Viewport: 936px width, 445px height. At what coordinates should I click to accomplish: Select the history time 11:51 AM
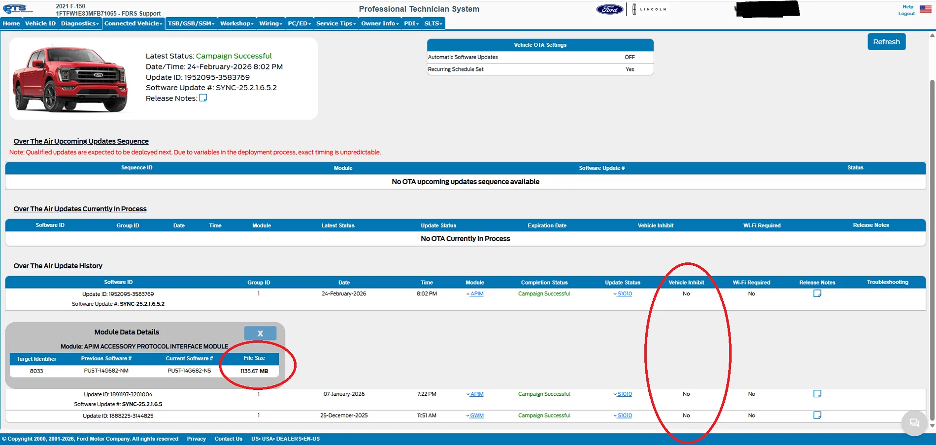click(x=427, y=415)
